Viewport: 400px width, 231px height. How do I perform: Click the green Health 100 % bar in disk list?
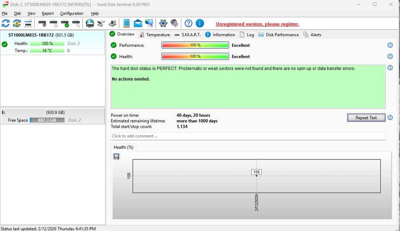(47, 44)
